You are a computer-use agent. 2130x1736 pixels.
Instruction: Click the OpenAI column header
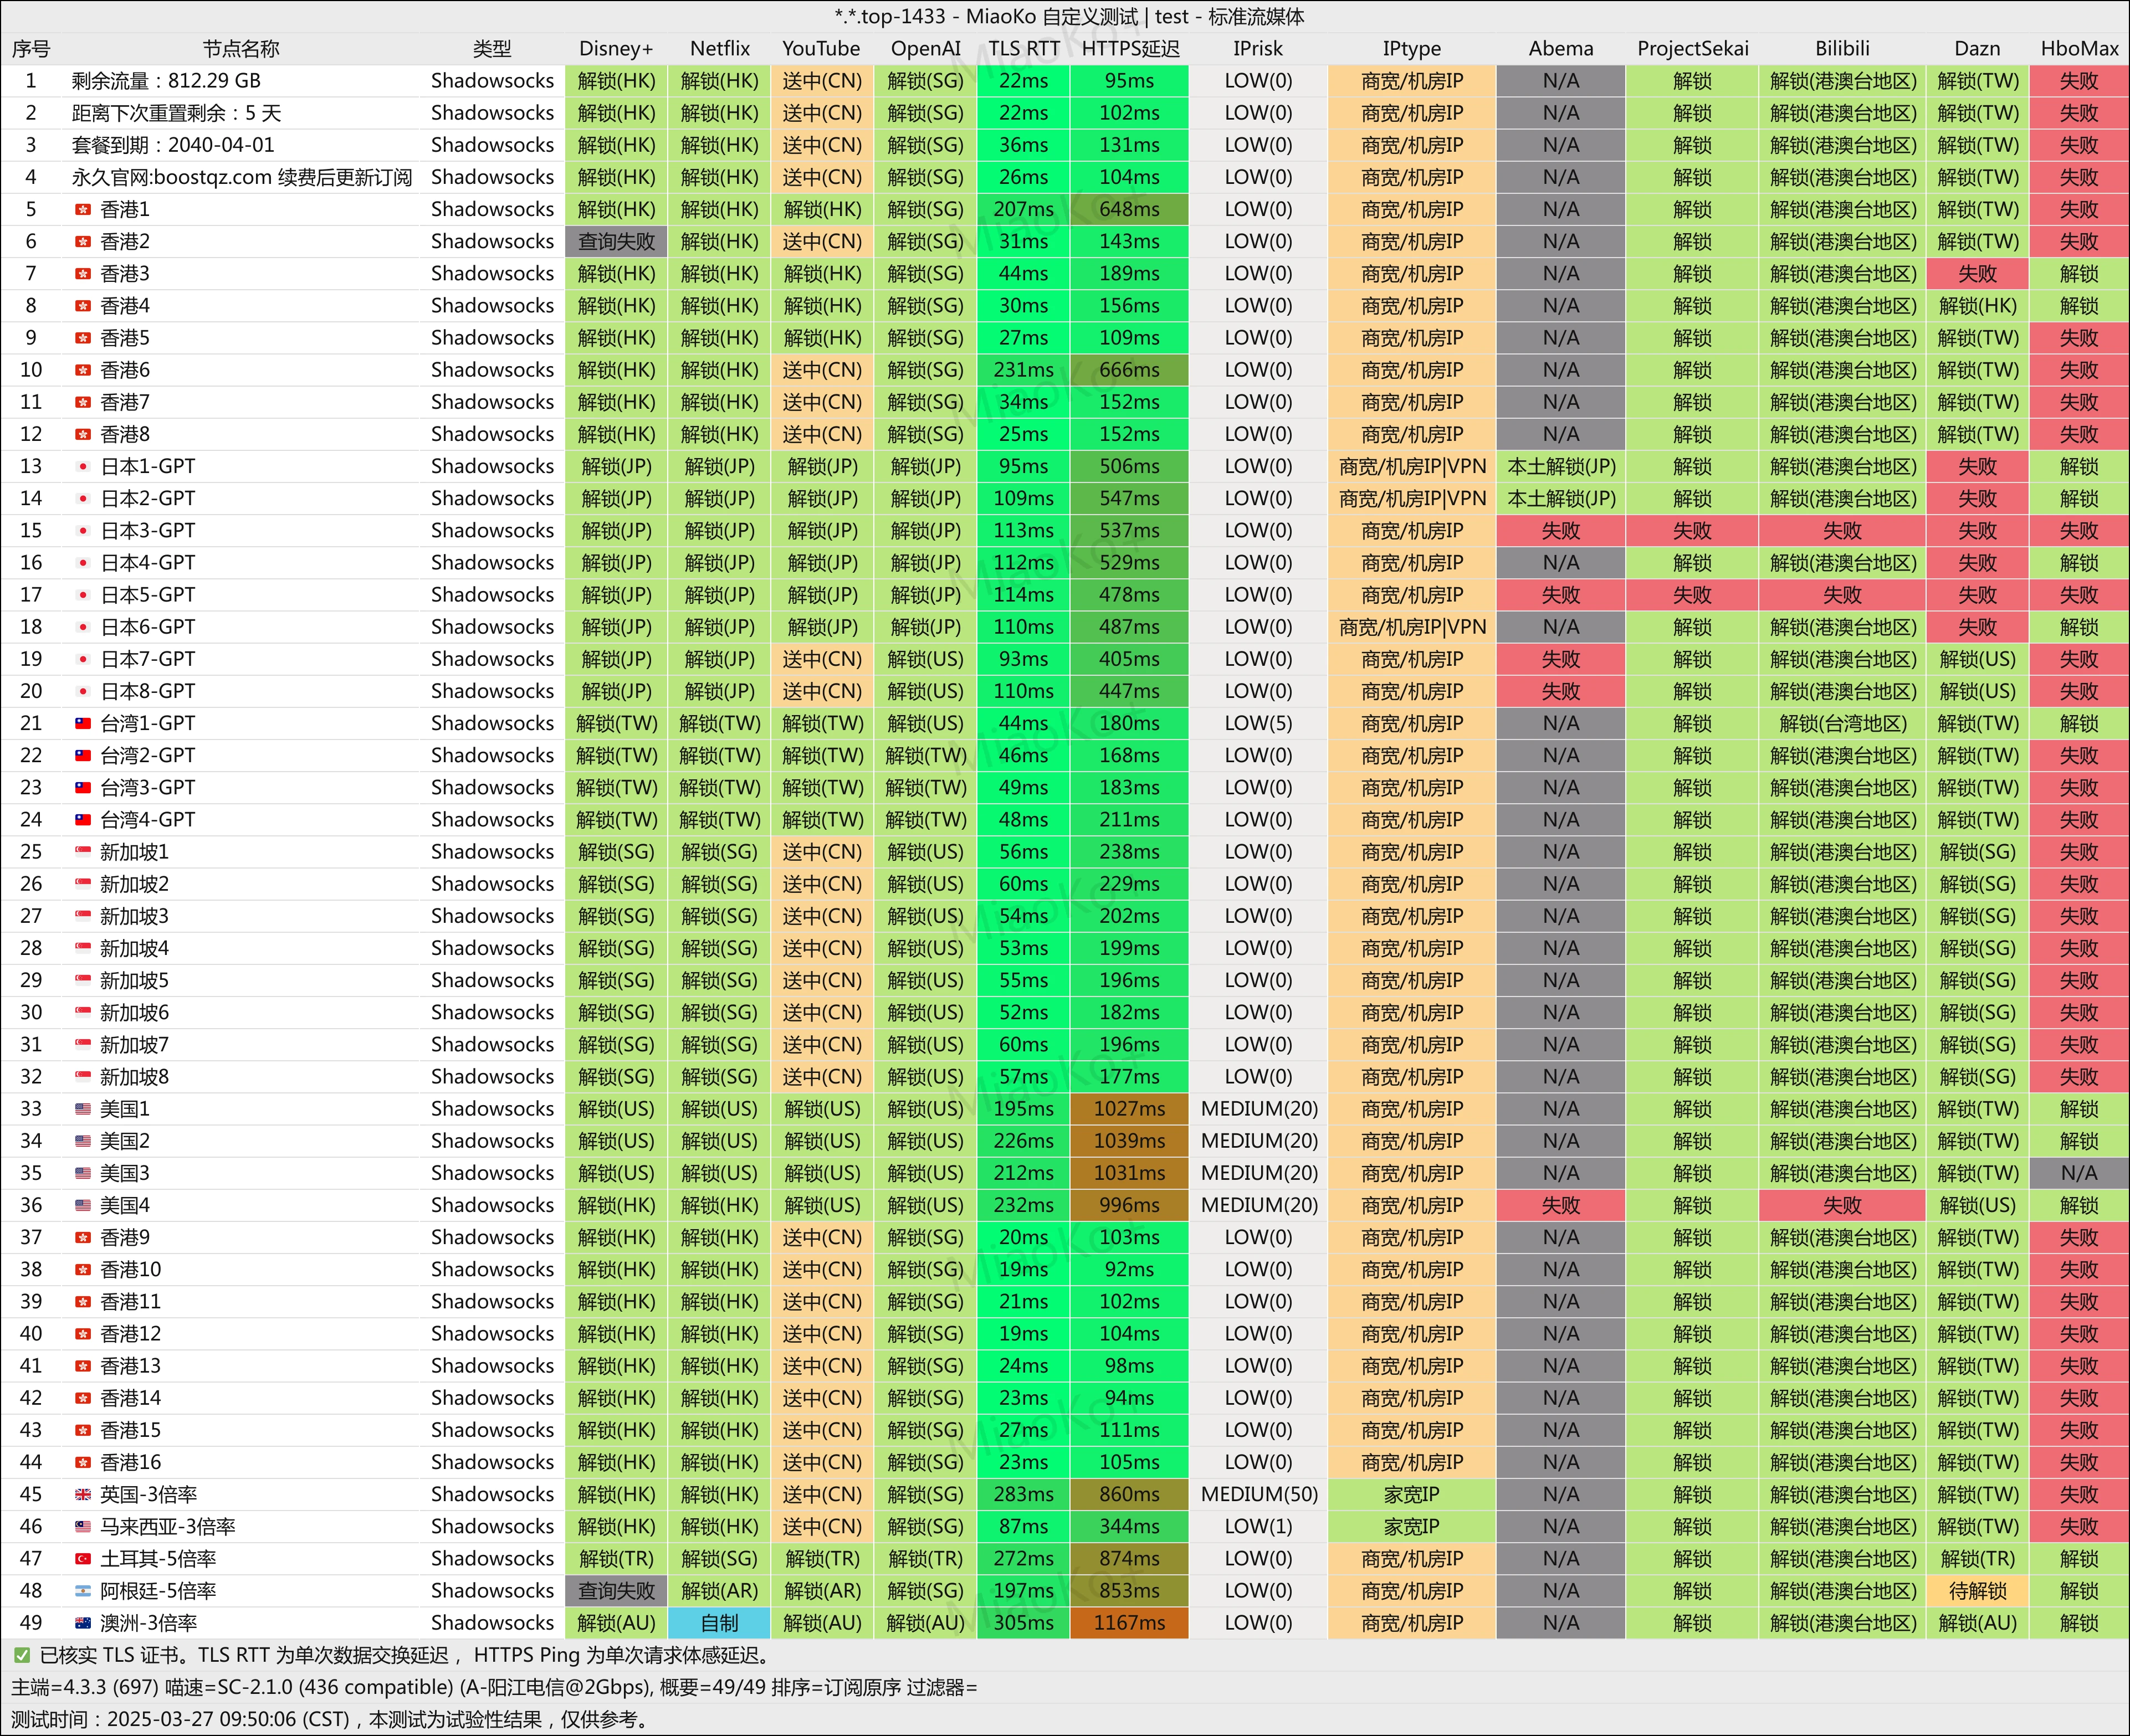coord(925,48)
